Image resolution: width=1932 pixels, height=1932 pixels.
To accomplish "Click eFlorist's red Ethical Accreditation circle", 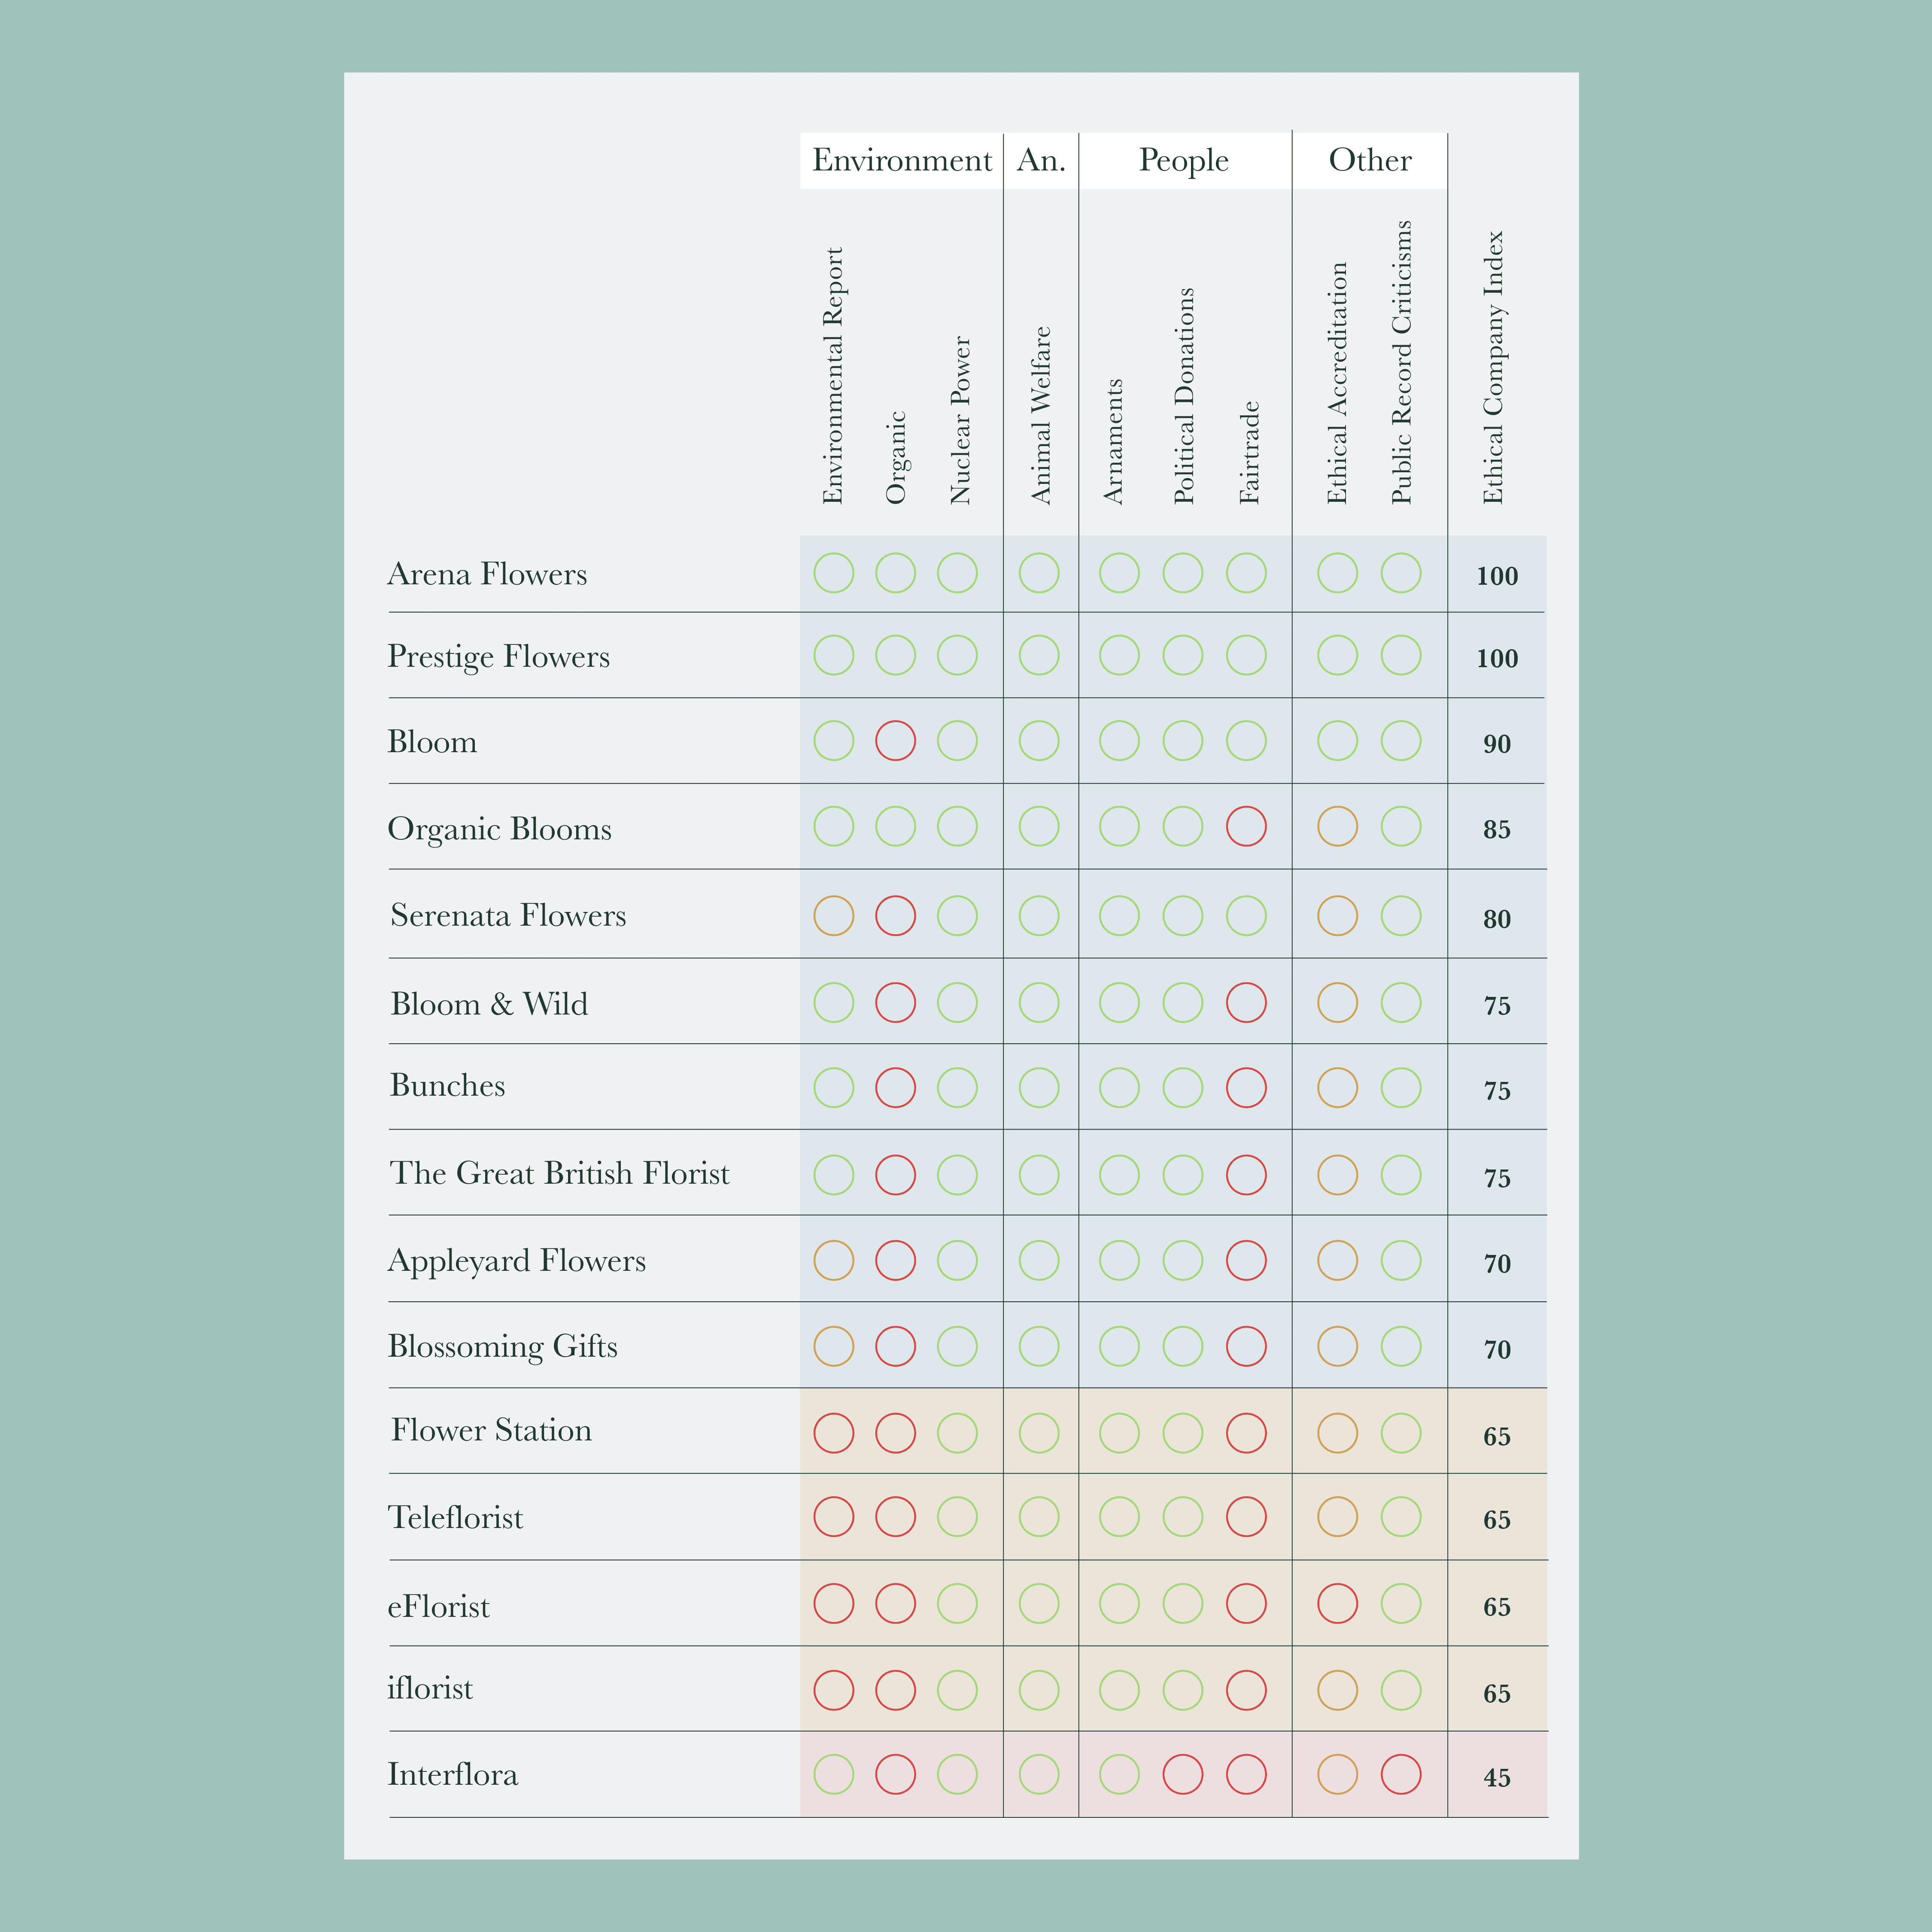I will click(x=1337, y=1603).
